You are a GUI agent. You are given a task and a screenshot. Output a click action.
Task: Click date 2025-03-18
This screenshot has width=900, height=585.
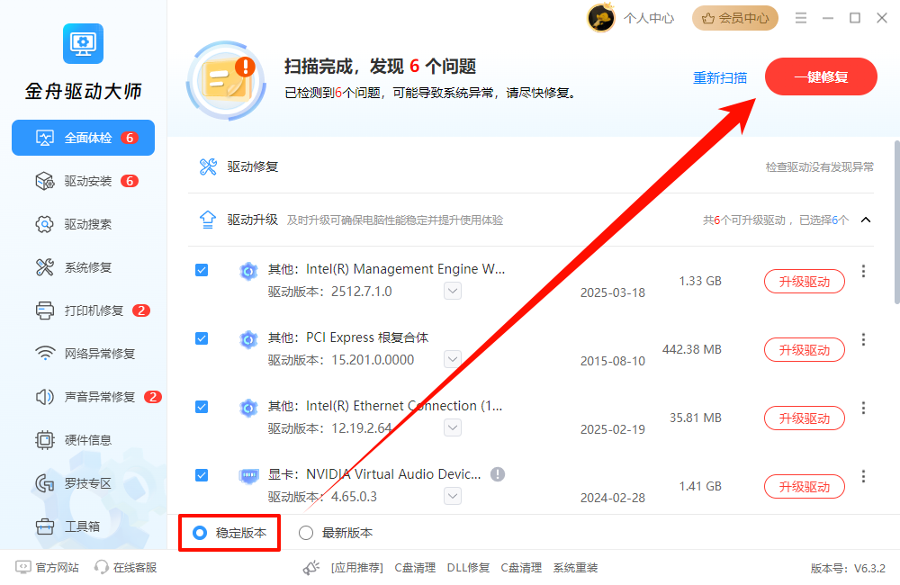[x=612, y=292]
